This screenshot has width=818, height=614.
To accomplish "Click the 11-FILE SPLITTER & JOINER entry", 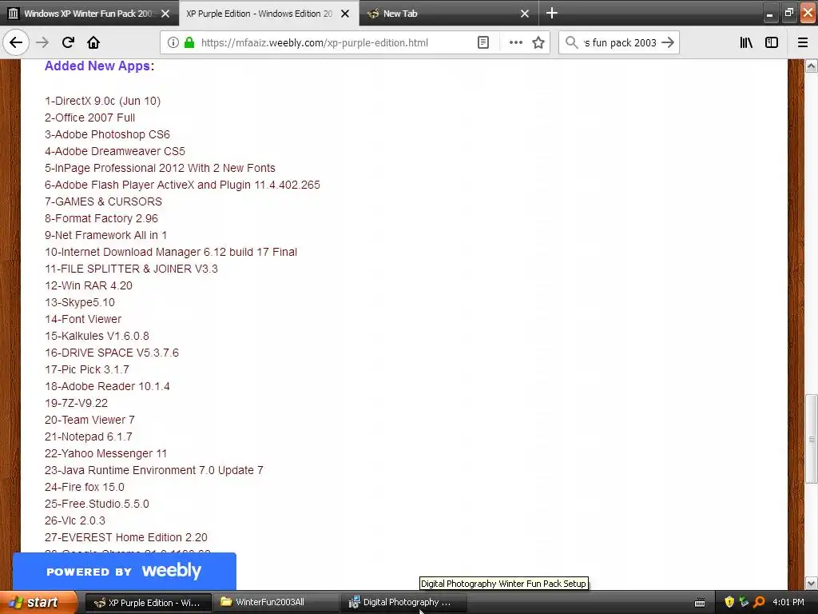I will (x=132, y=269).
